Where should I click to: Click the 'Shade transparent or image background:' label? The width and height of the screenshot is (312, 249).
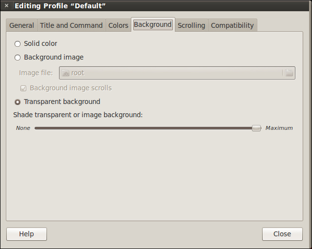coord(78,115)
